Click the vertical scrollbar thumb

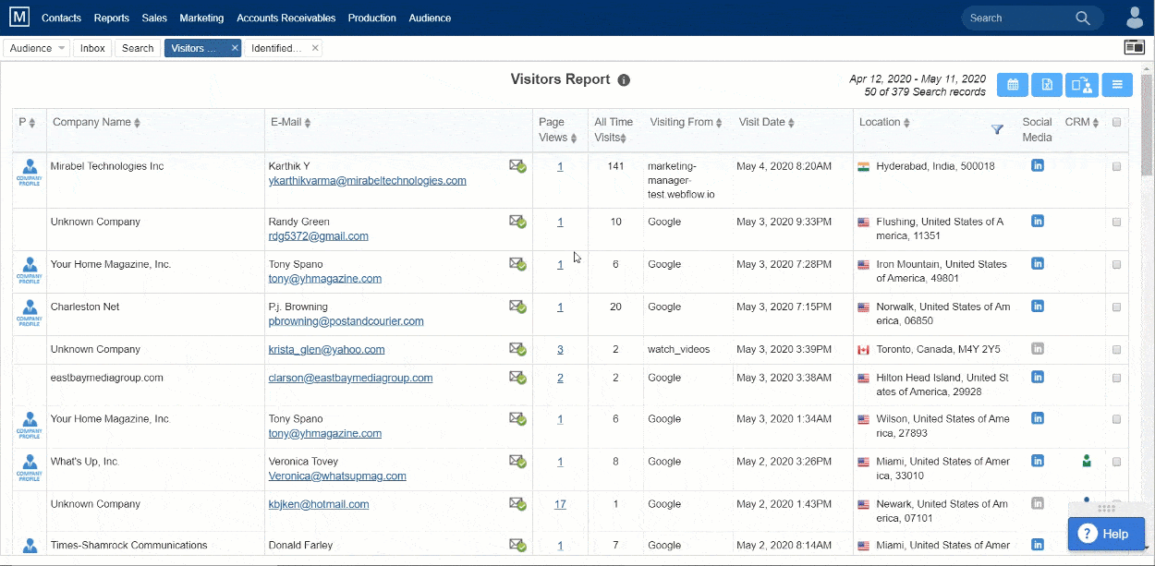coord(1147,125)
